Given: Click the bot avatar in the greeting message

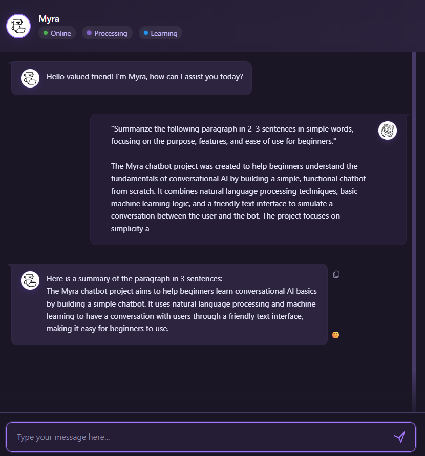Looking at the screenshot, I should 30,78.
